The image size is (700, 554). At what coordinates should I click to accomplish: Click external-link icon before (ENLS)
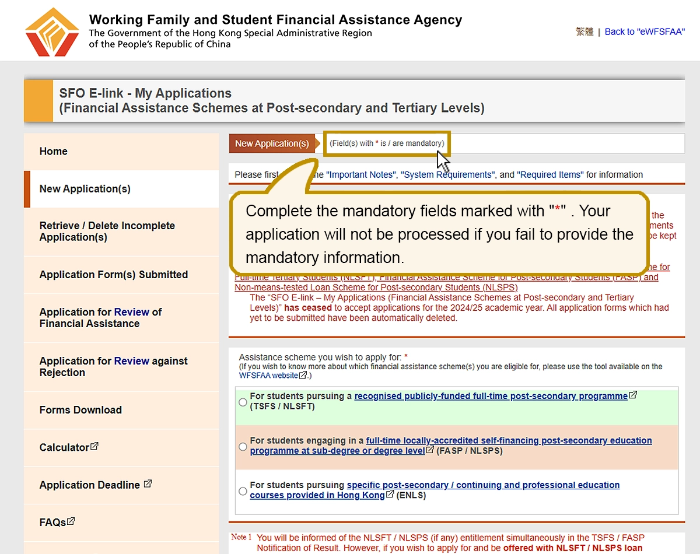click(390, 495)
